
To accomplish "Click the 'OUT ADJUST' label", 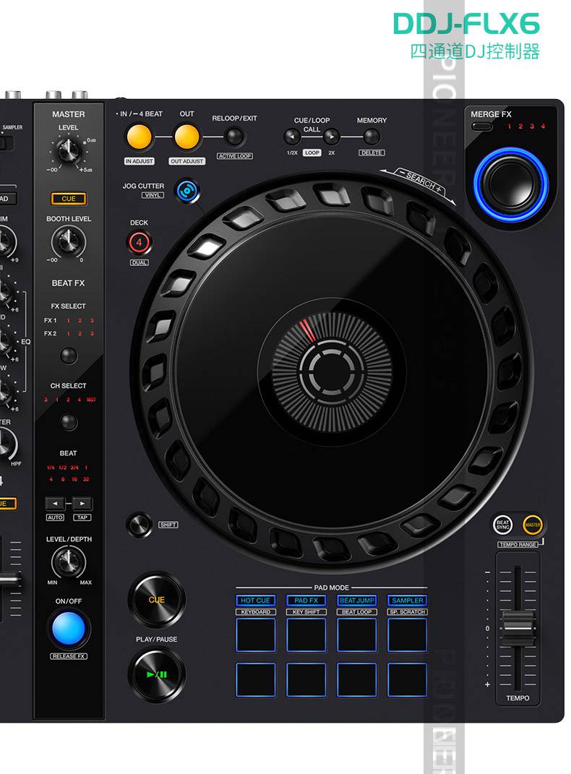I will click(x=186, y=161).
